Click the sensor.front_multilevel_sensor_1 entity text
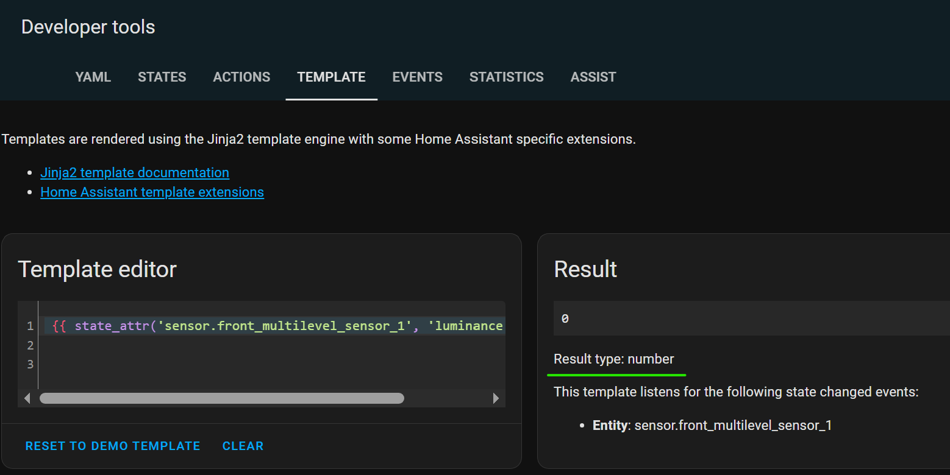950x475 pixels. coord(733,425)
